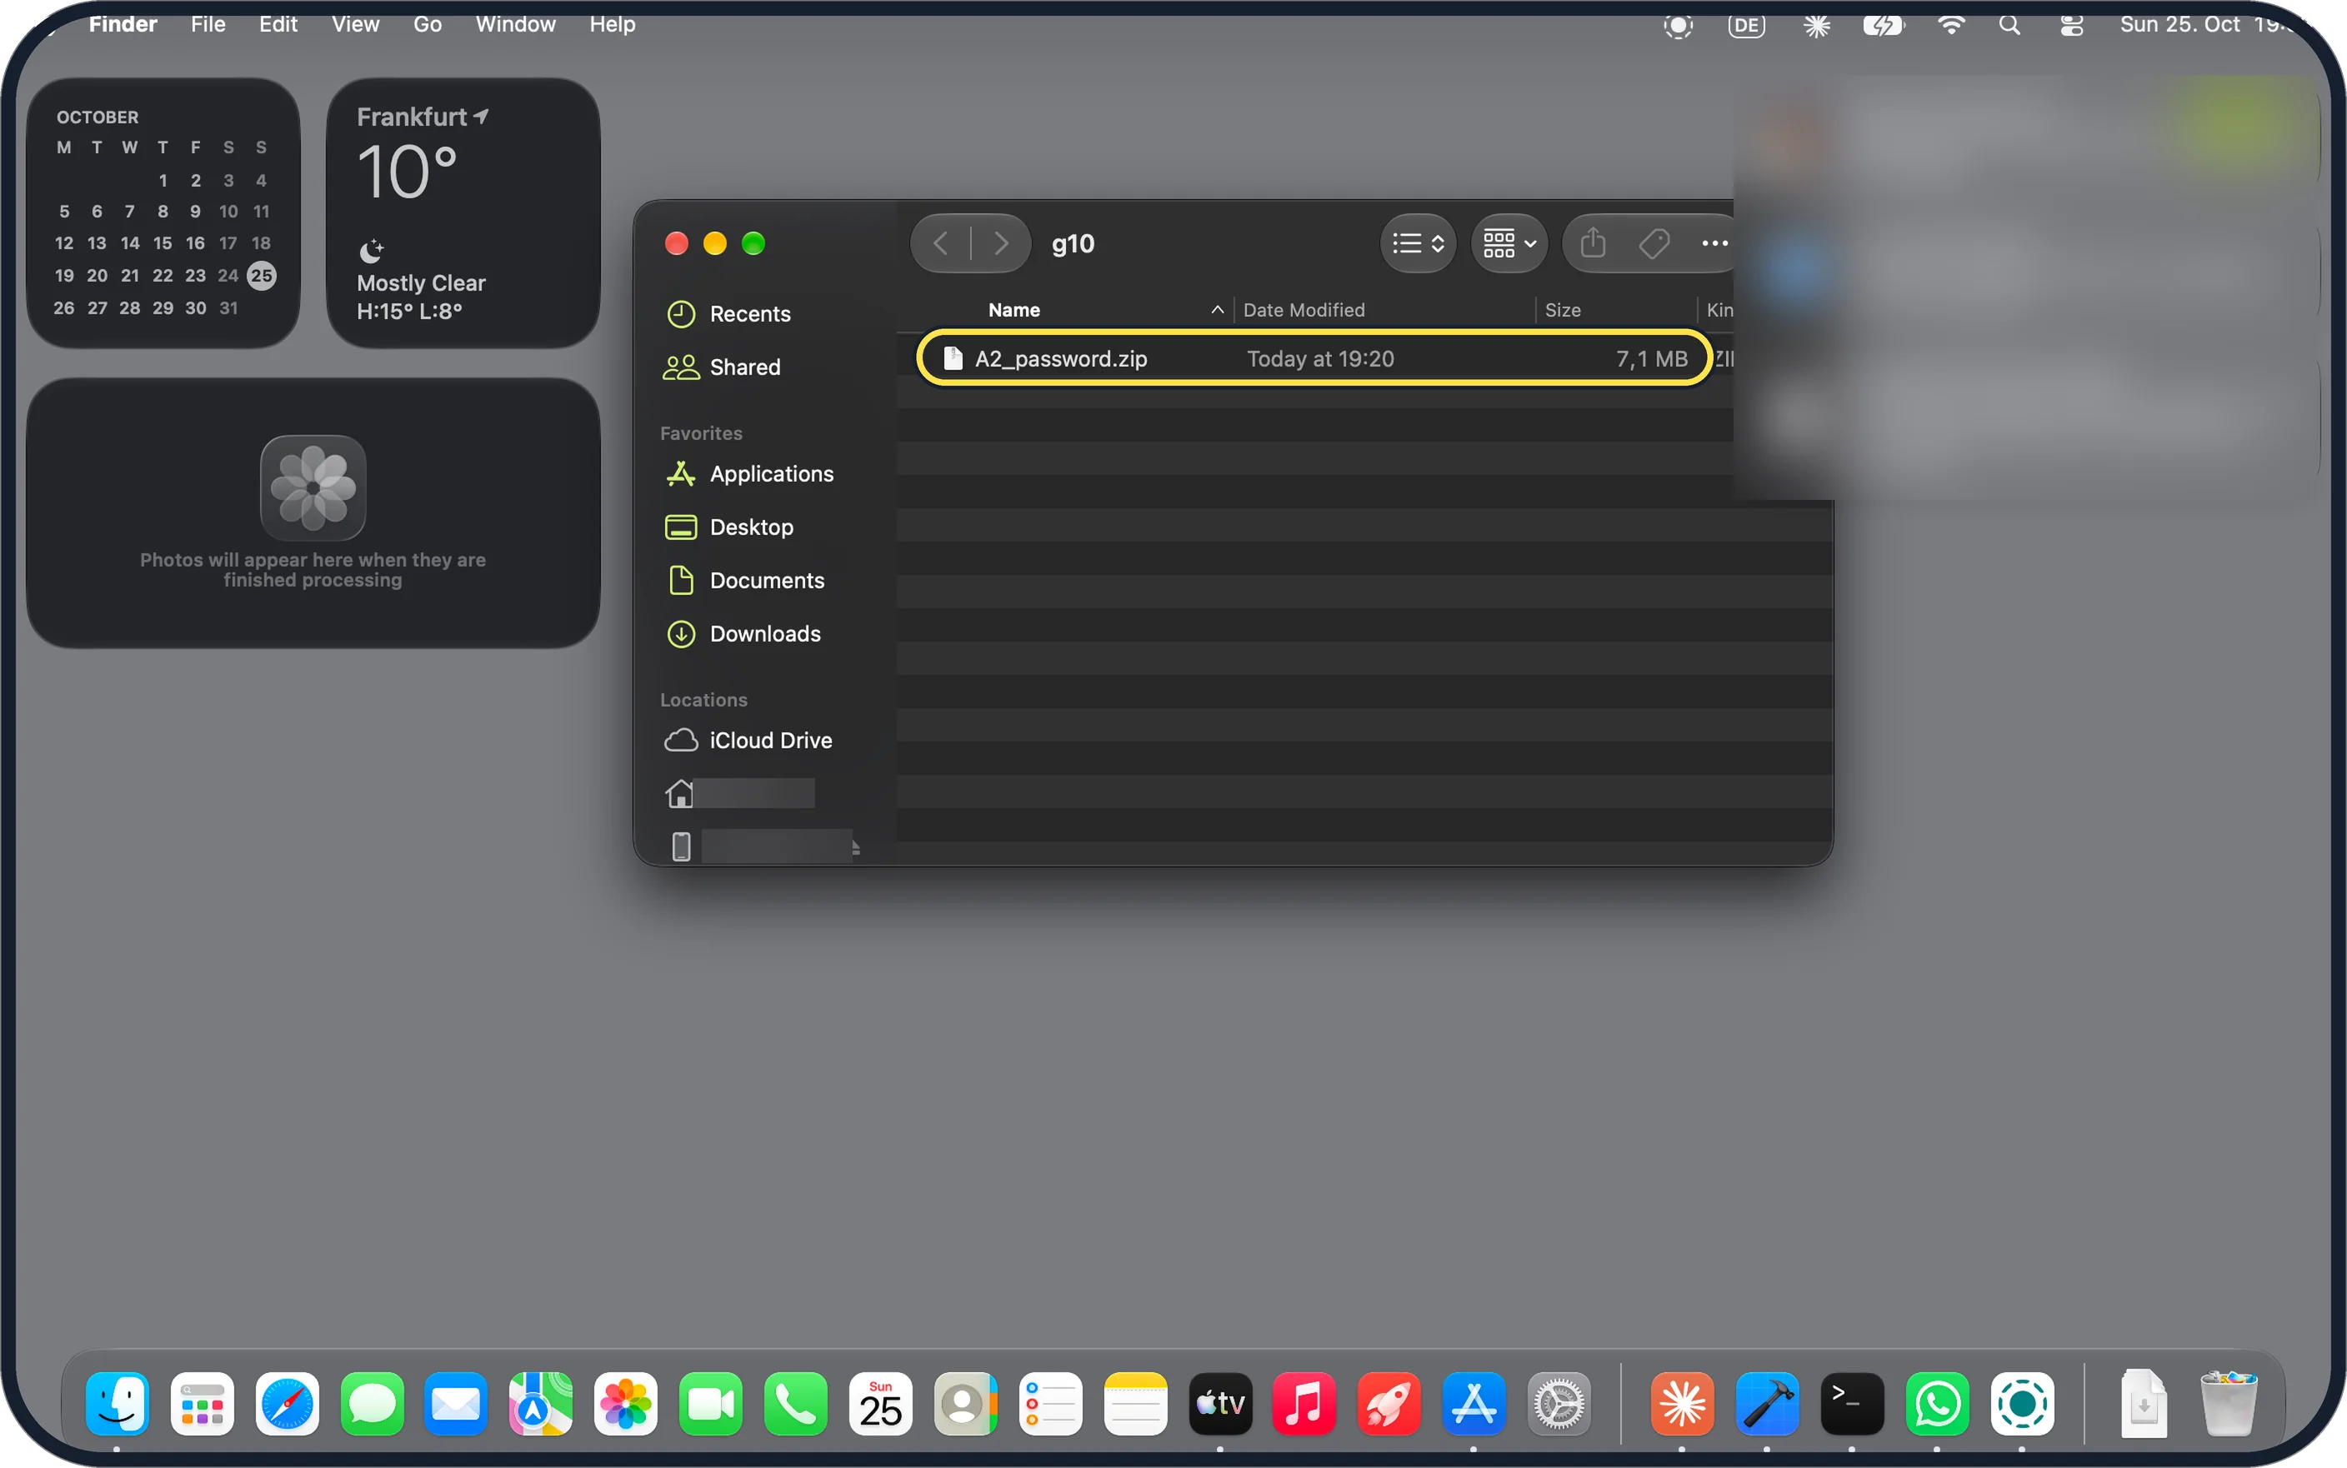Open Applications in the Finder sidebar

[x=771, y=474]
